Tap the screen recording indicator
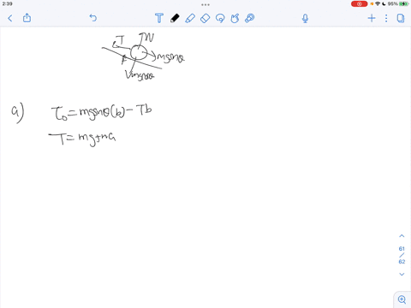Screen dimensions: 411x308 (x=359, y=4)
